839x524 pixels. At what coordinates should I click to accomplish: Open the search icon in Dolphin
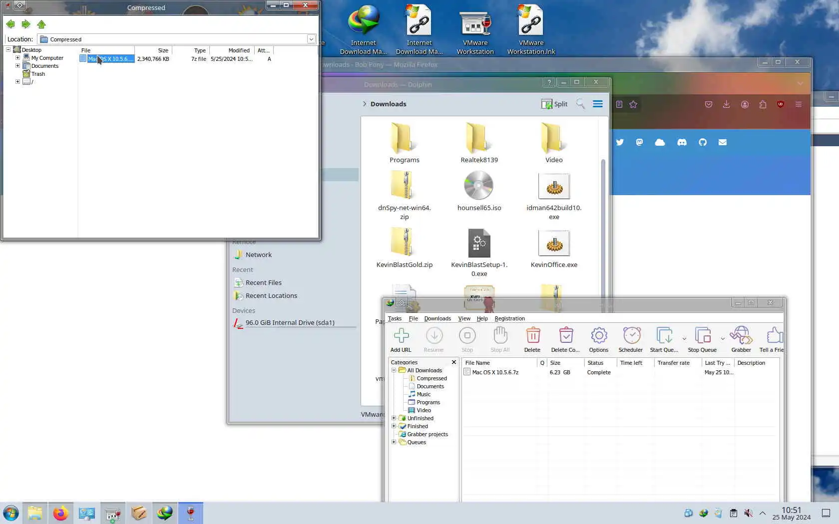pos(580,104)
